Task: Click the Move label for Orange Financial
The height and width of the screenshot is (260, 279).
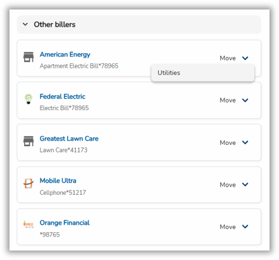Action: pos(228,226)
